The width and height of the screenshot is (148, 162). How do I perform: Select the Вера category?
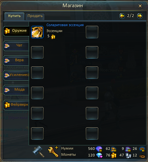coord(16,60)
